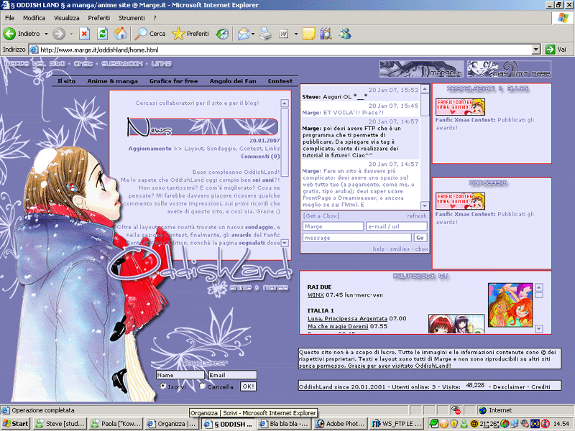Switch to WS_FTP LE taskbar button
This screenshot has width=575, height=431.
point(397,424)
